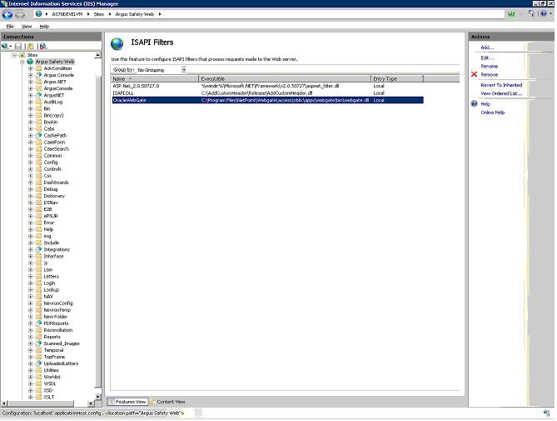This screenshot has height=421, width=557.
Task: Expand the CaseForm folder
Action: pyautogui.click(x=31, y=143)
